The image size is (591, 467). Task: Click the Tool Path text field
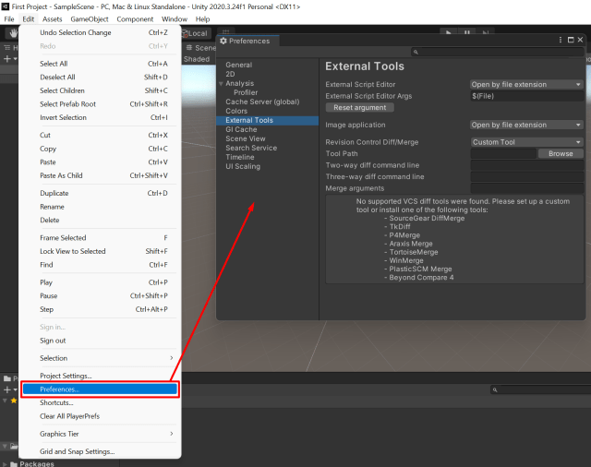[503, 153]
